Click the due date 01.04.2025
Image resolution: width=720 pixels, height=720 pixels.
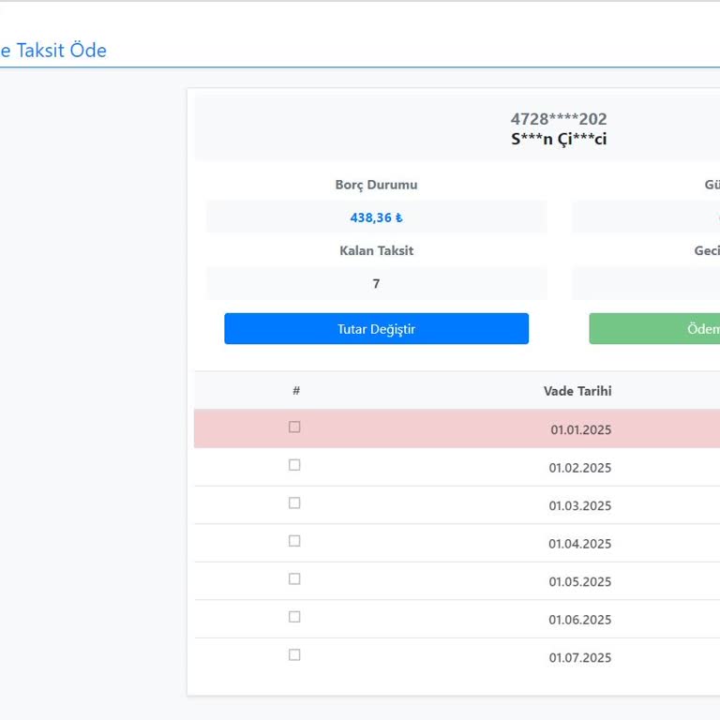click(580, 544)
